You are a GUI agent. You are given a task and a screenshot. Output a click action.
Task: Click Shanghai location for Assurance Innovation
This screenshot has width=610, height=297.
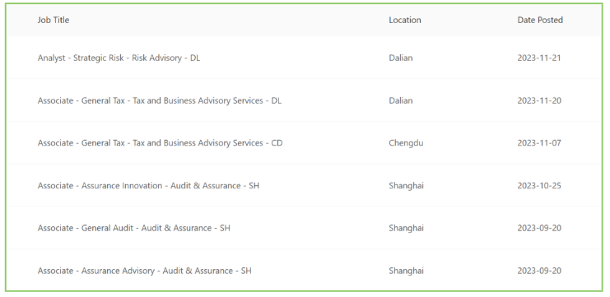[406, 186]
